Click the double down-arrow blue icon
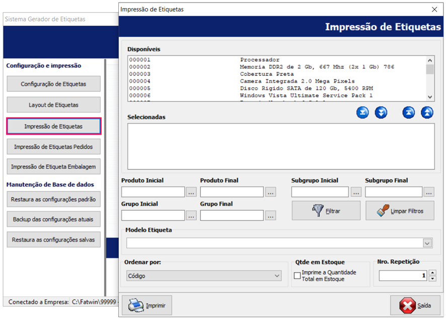The height and width of the screenshot is (320, 446). [381, 113]
